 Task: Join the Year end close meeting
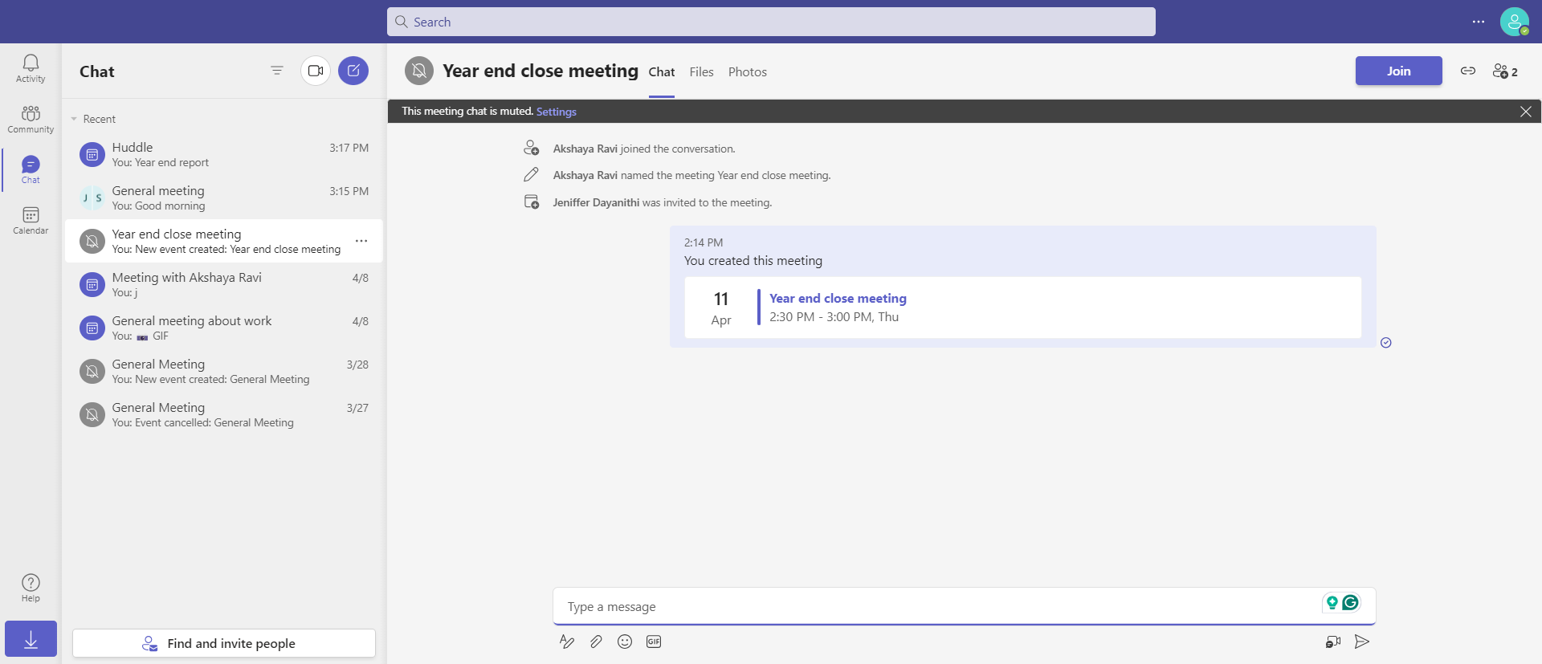(1399, 71)
